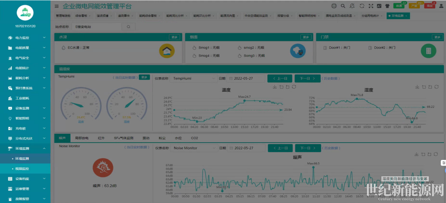This screenshot has width=446, height=203.
Task: Toggle the muted alarm bell icon
Action: (352, 6)
